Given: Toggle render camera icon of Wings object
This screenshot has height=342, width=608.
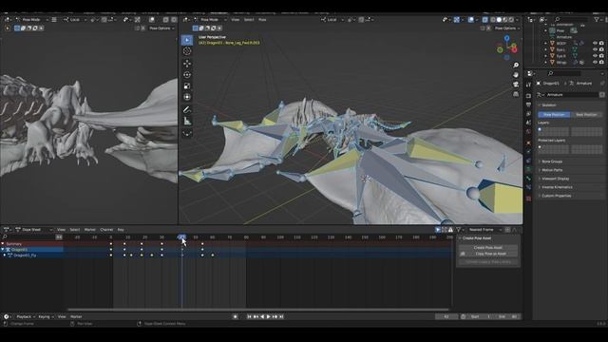Looking at the screenshot, I should pos(601,62).
